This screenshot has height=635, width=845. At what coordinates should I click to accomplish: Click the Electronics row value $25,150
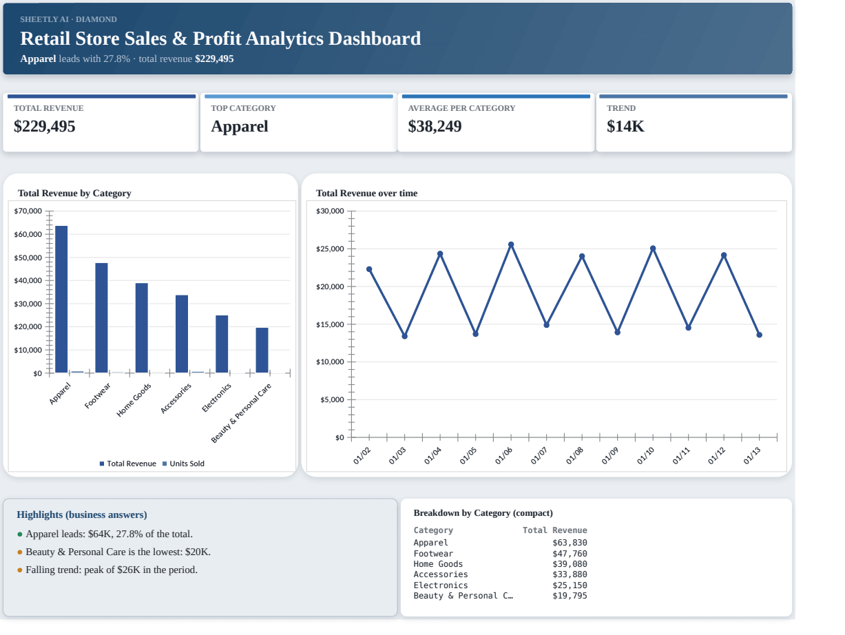570,585
